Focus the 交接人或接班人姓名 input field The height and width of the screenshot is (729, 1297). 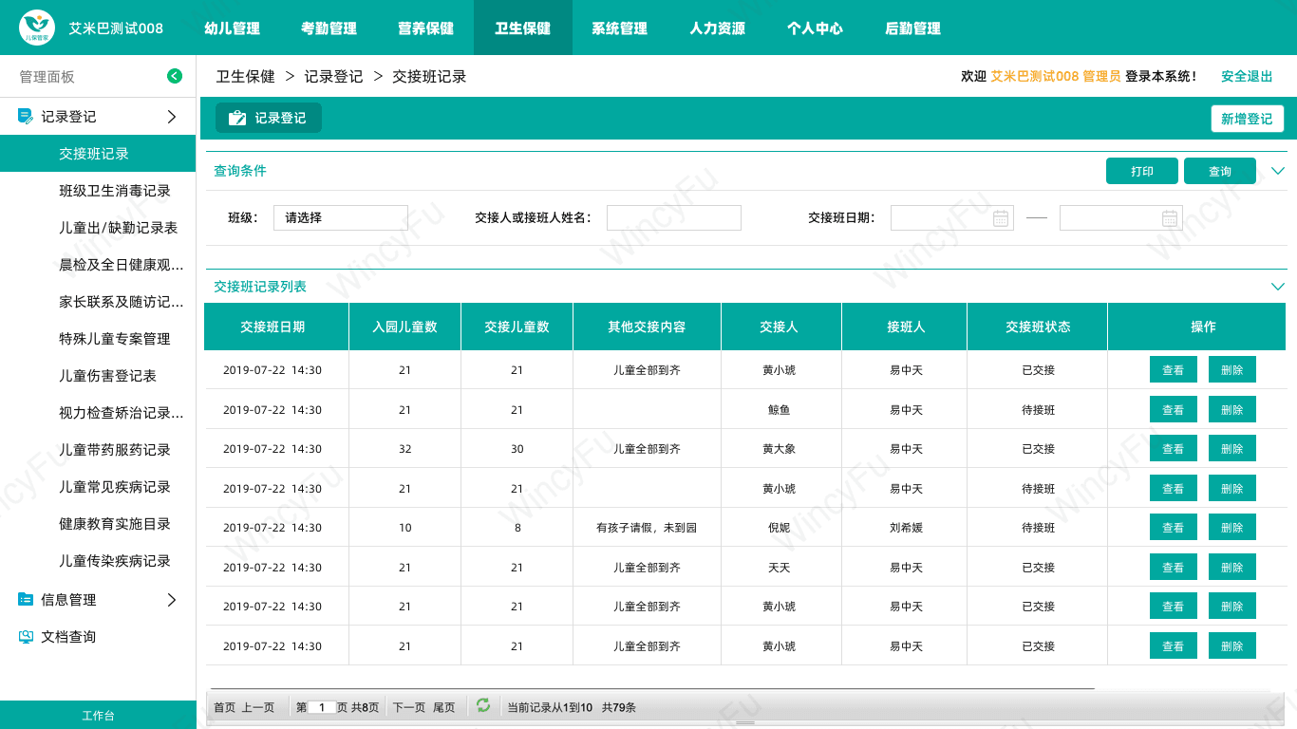[674, 217]
